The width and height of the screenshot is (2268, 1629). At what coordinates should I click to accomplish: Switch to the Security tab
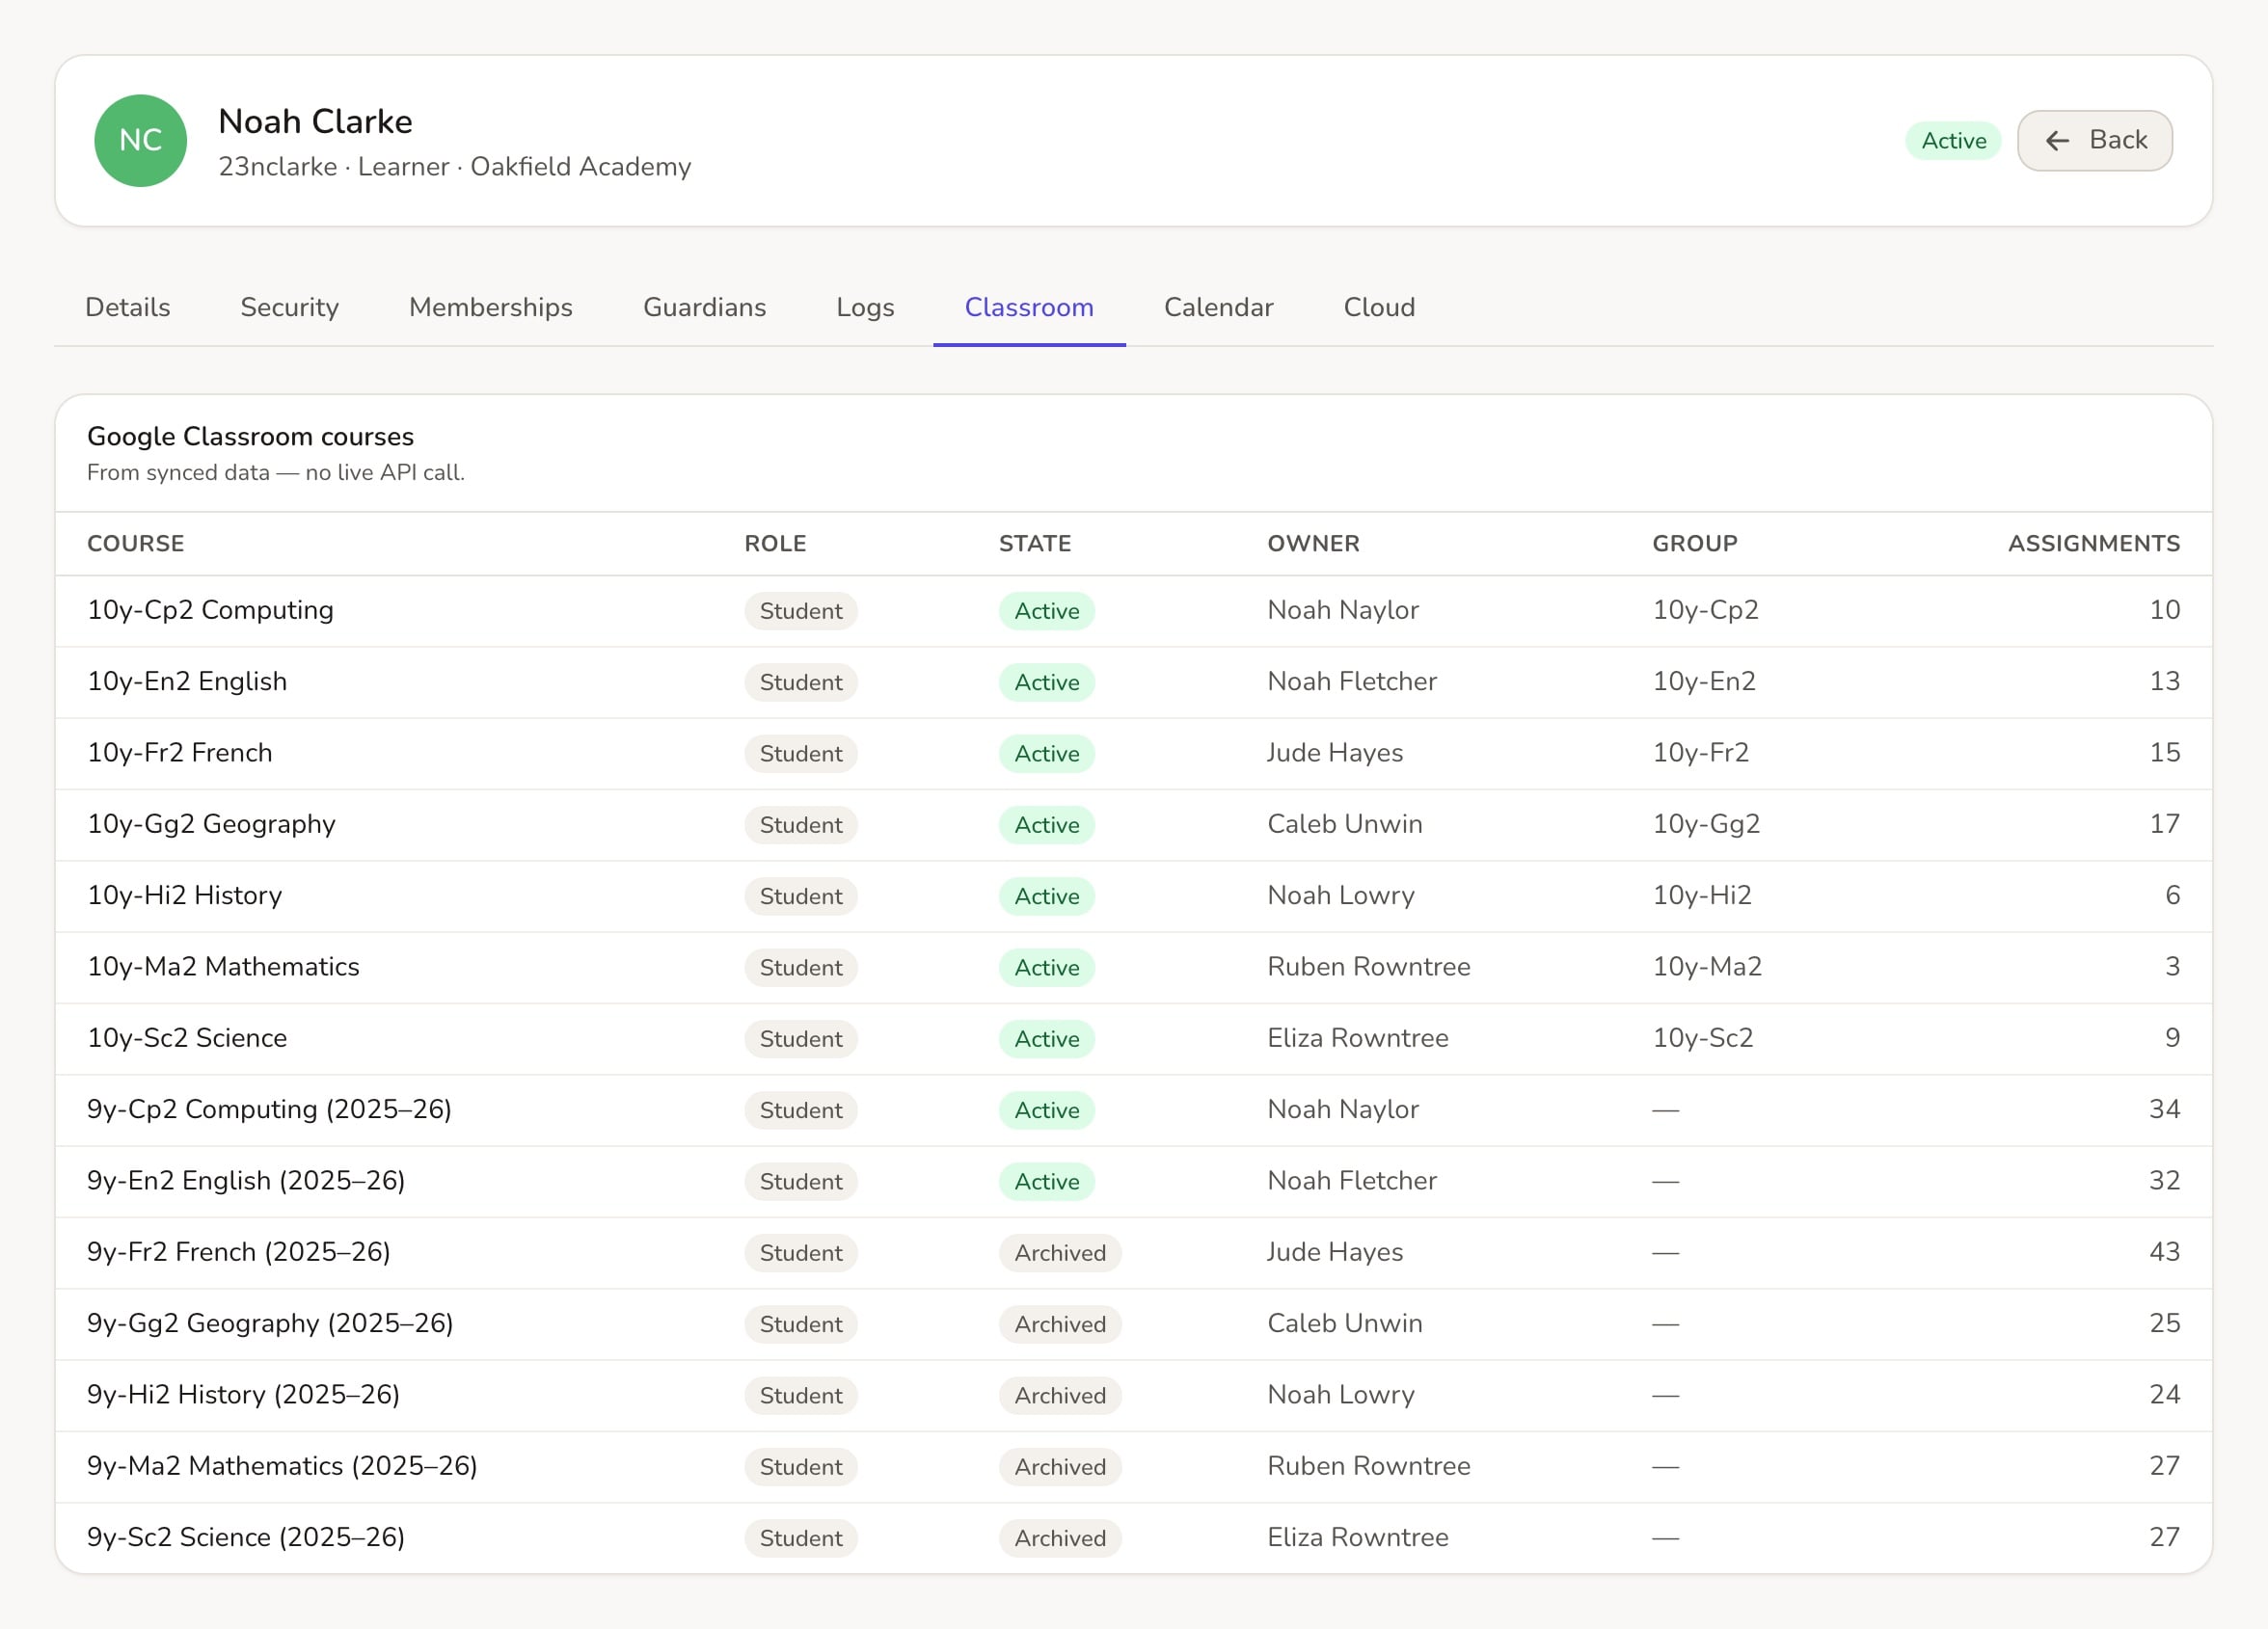point(289,307)
